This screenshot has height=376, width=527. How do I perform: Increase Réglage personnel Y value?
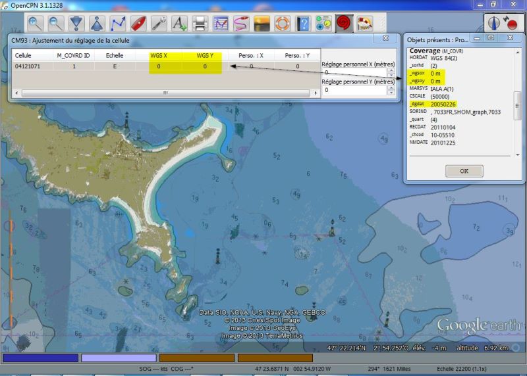tap(391, 88)
